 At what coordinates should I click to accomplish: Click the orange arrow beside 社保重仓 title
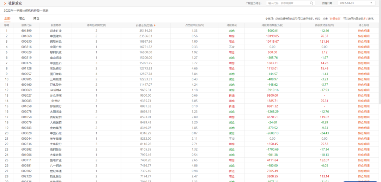click(5, 3)
